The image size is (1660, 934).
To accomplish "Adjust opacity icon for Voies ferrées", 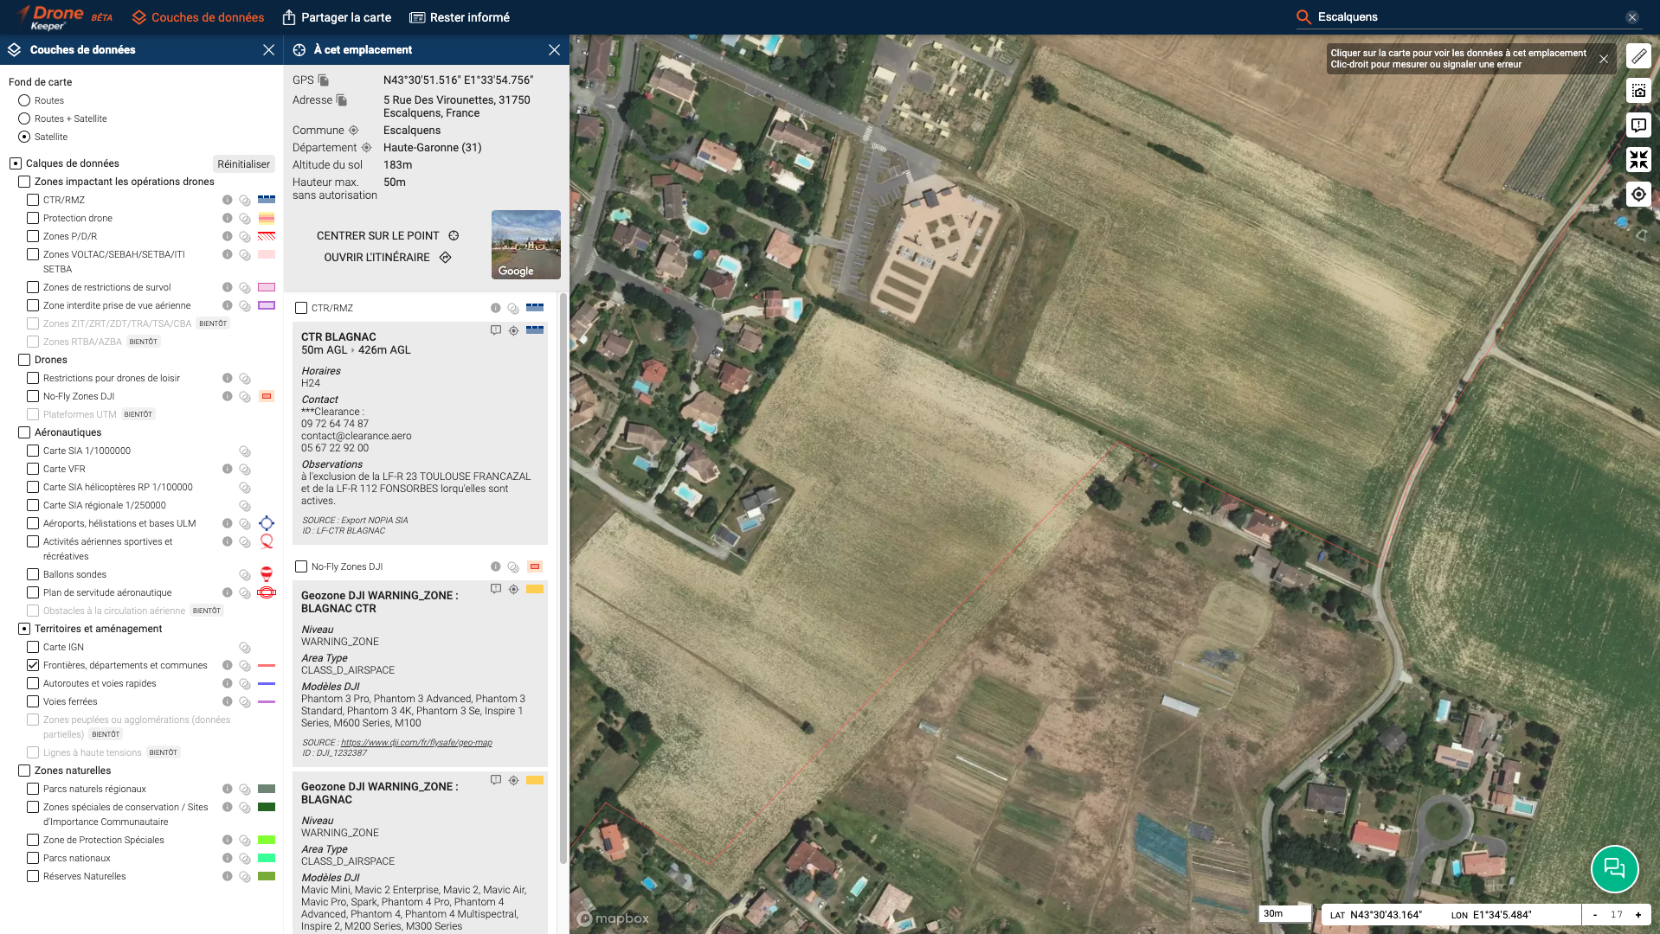I will click(x=245, y=702).
